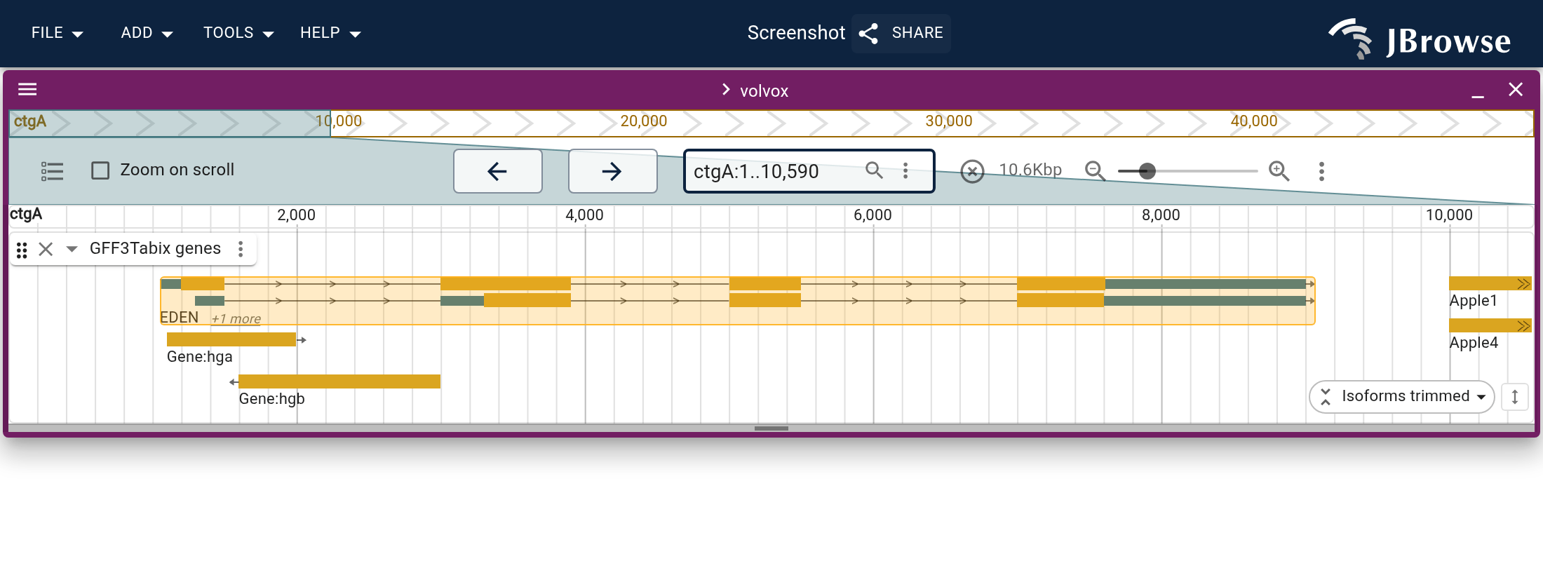Toggle the Zoom on scroll checkbox
The image size is (1543, 561).
click(100, 170)
